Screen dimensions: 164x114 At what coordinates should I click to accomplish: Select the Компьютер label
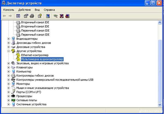click(24, 71)
